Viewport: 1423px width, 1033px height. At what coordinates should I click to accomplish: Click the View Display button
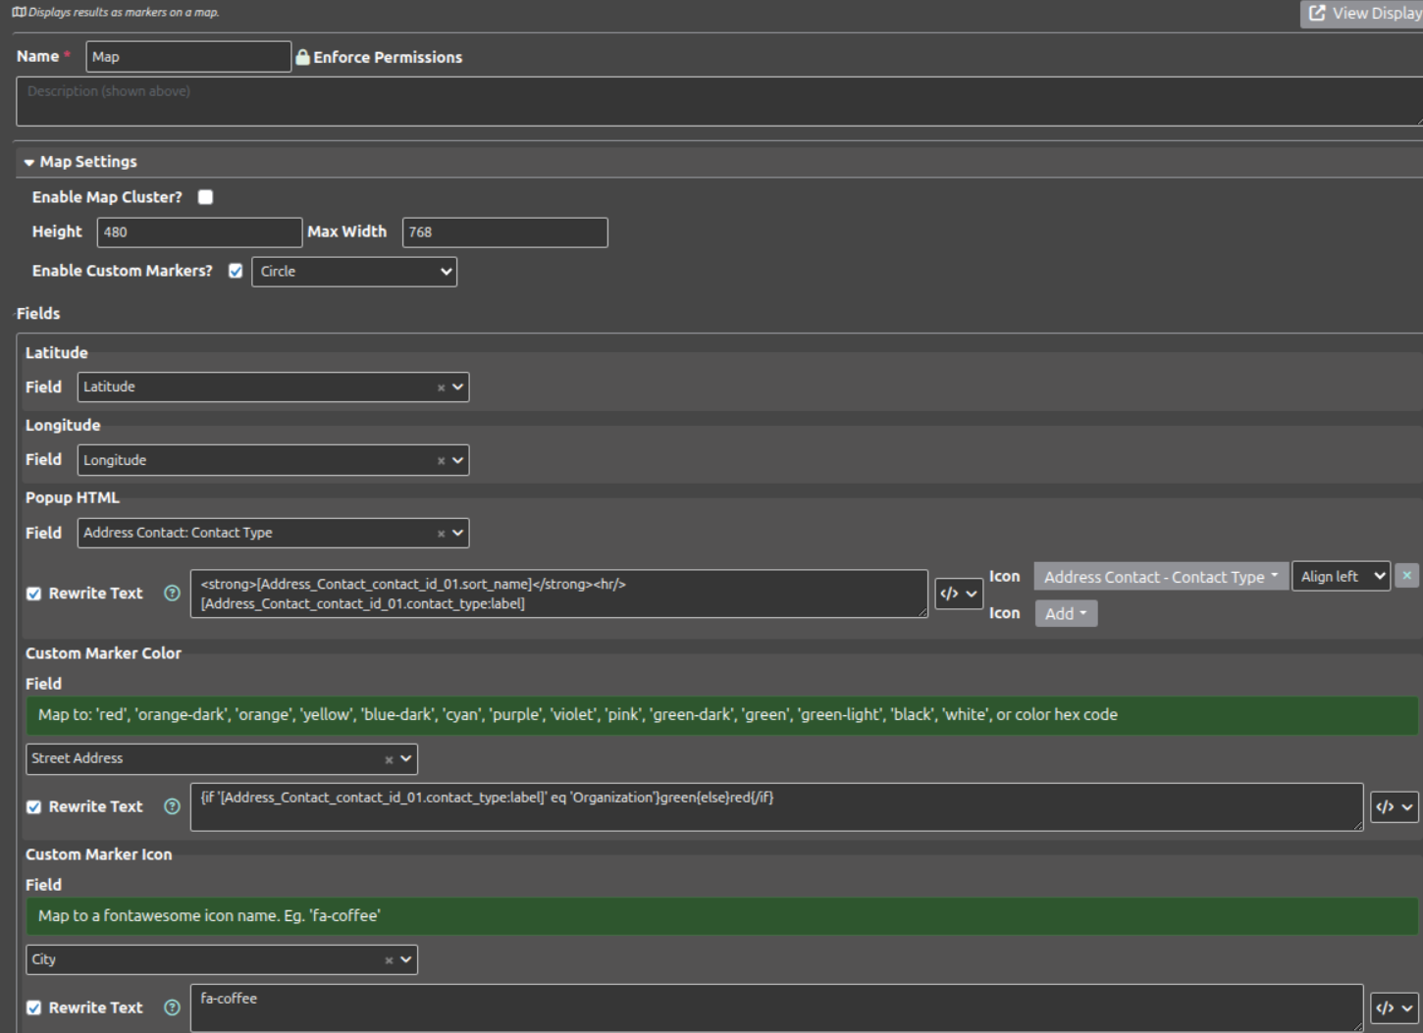(x=1362, y=14)
